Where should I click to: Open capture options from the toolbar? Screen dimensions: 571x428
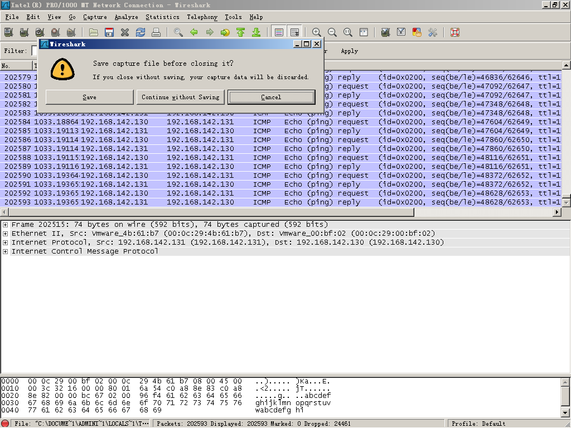point(25,32)
